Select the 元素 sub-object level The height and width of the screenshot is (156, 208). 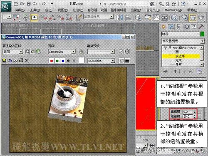[178, 60]
